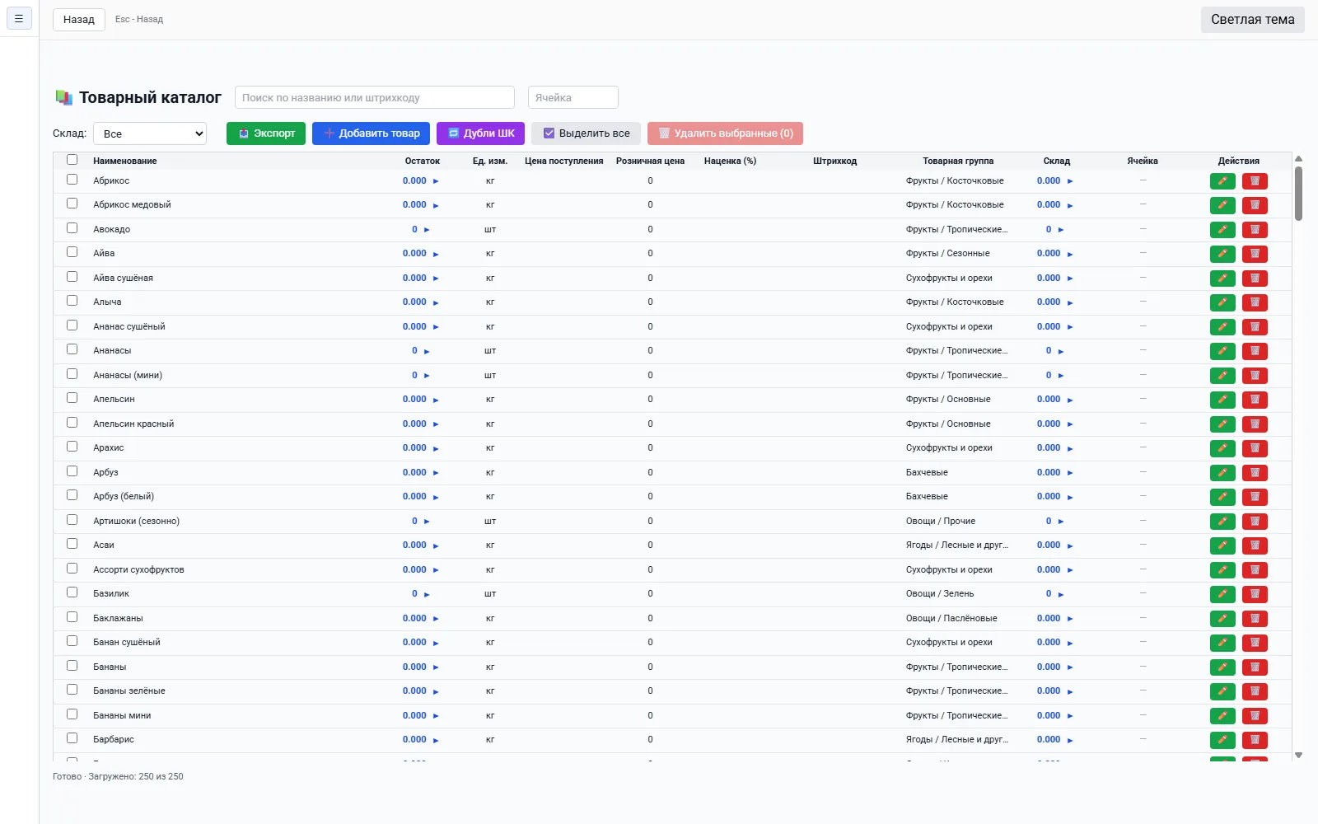Image resolution: width=1318 pixels, height=824 pixels.
Task: Delete the Ананасы (мини) product
Action: (1255, 376)
